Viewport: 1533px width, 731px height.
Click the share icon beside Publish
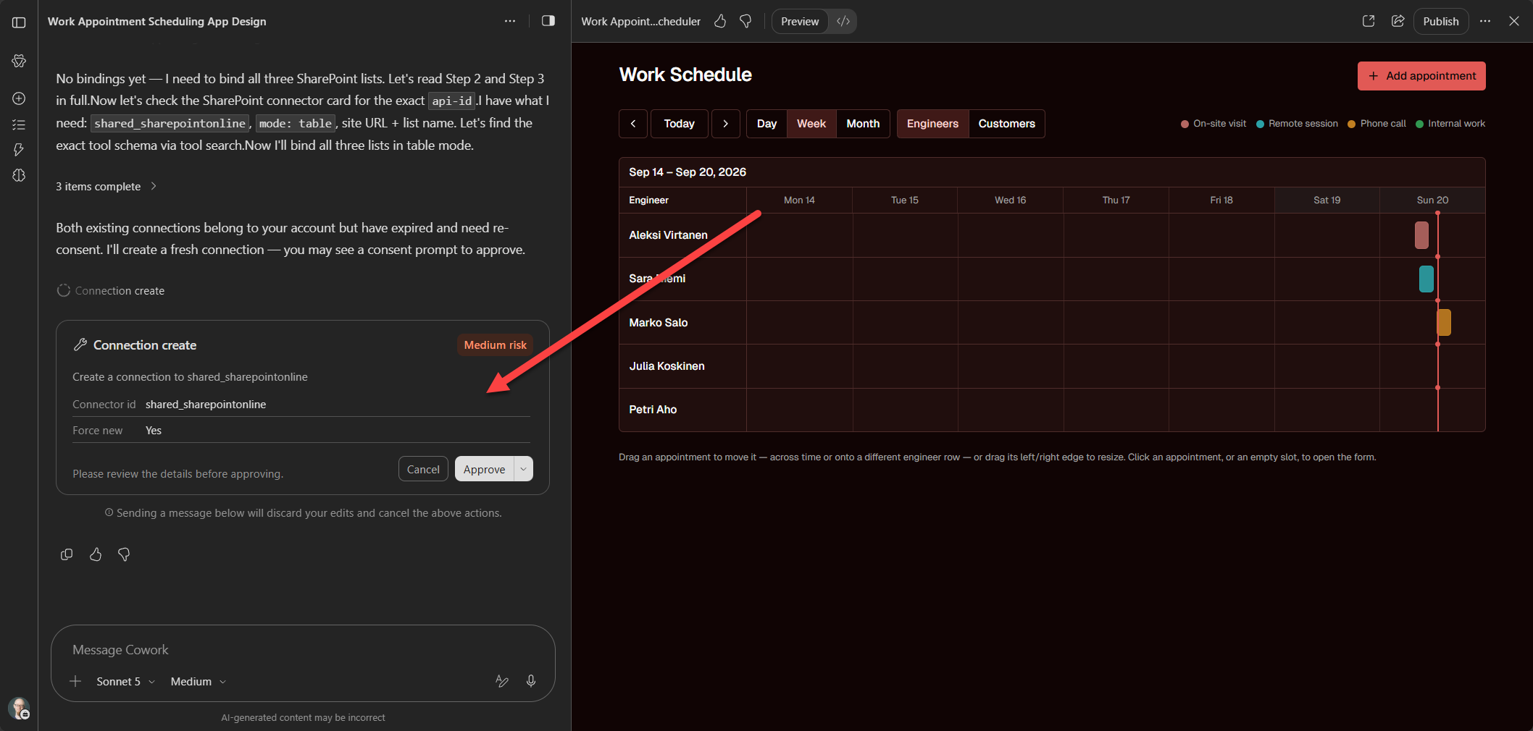[x=1398, y=21]
